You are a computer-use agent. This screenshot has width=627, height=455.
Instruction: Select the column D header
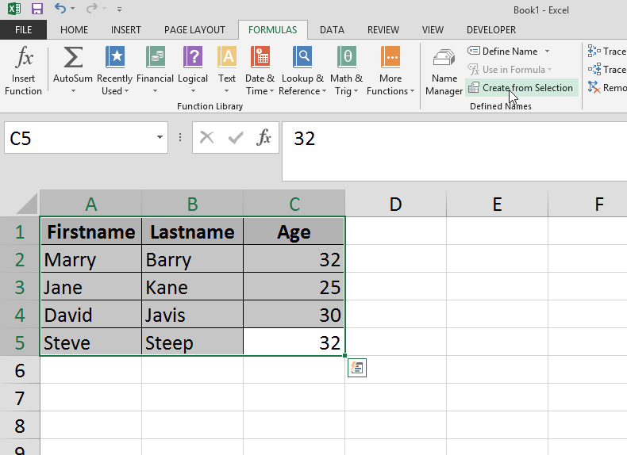point(395,205)
